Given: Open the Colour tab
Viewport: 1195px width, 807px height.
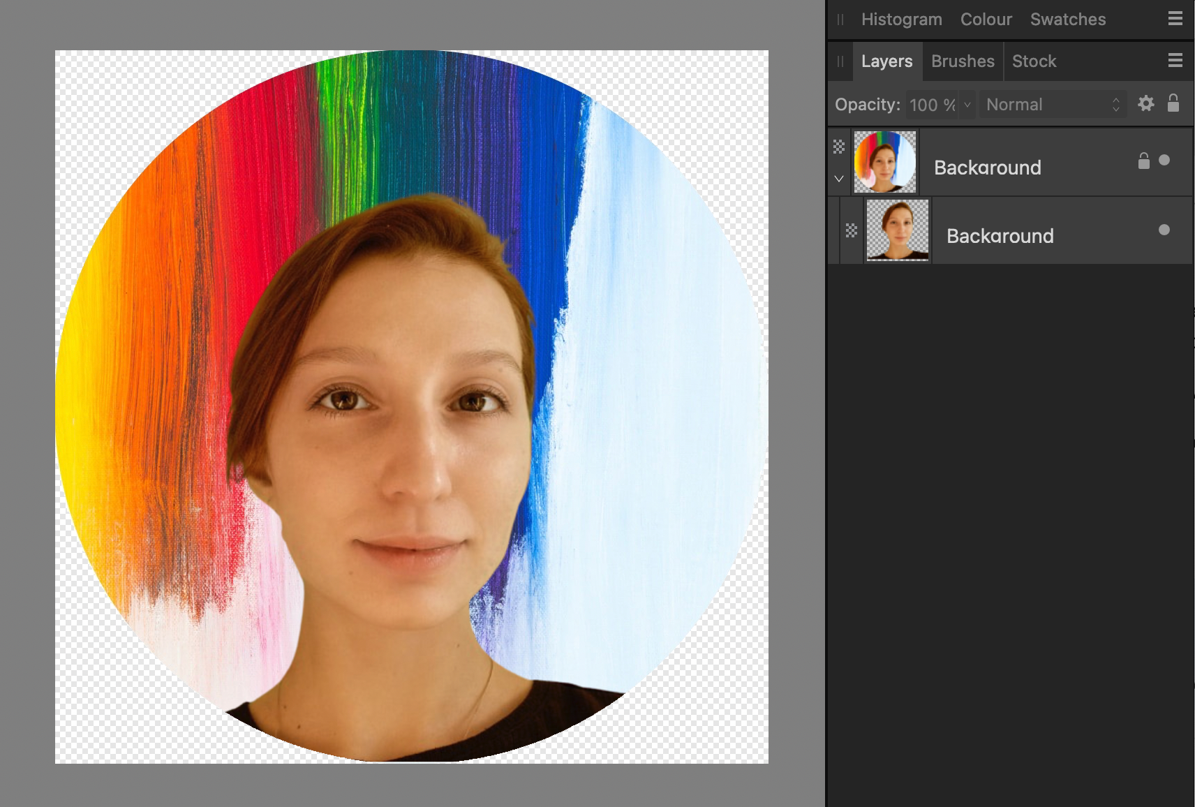Looking at the screenshot, I should tap(986, 20).
